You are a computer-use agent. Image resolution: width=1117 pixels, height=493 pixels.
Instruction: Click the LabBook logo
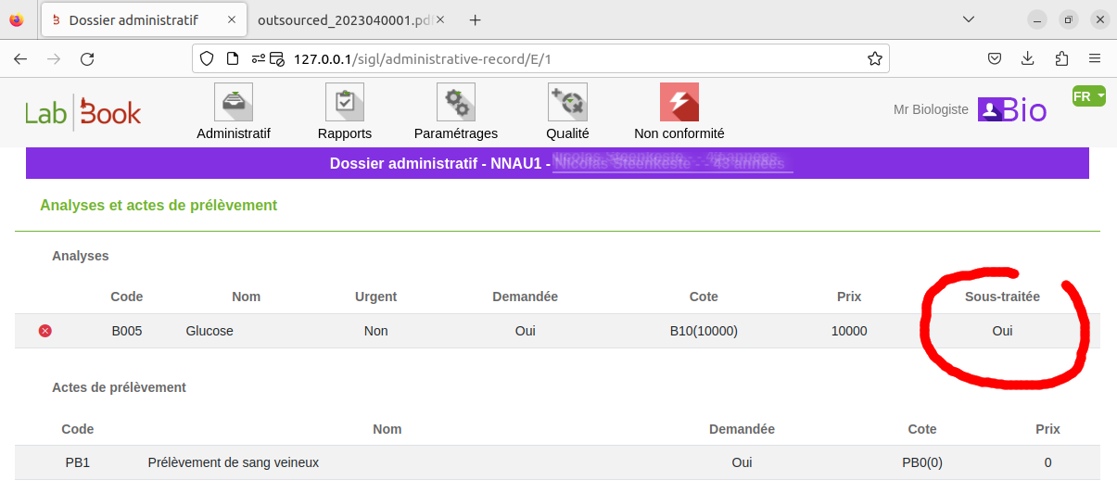coord(83,113)
